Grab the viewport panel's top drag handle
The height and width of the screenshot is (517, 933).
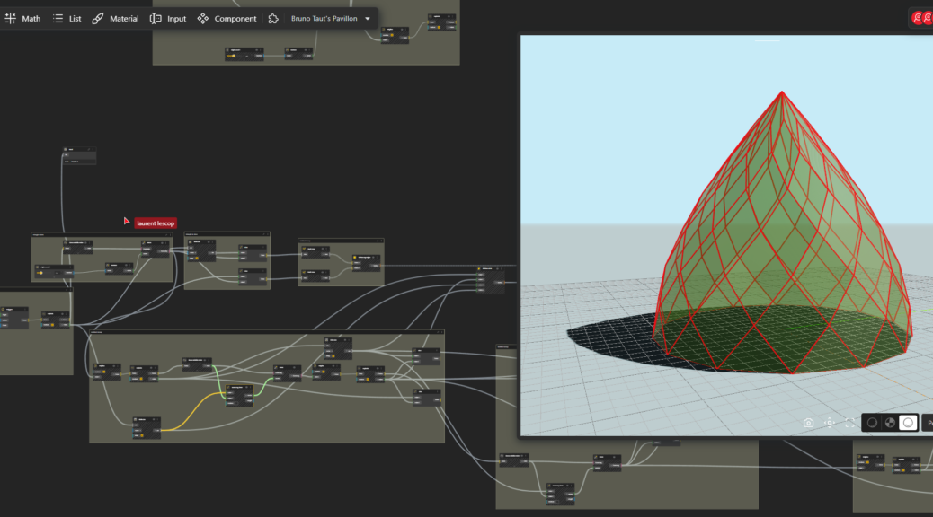pyautogui.click(x=768, y=39)
